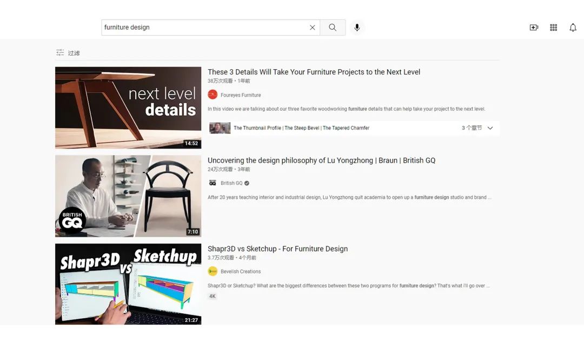Open 'These 3 Details' video title
Viewport: 584px width, 350px height.
click(314, 72)
